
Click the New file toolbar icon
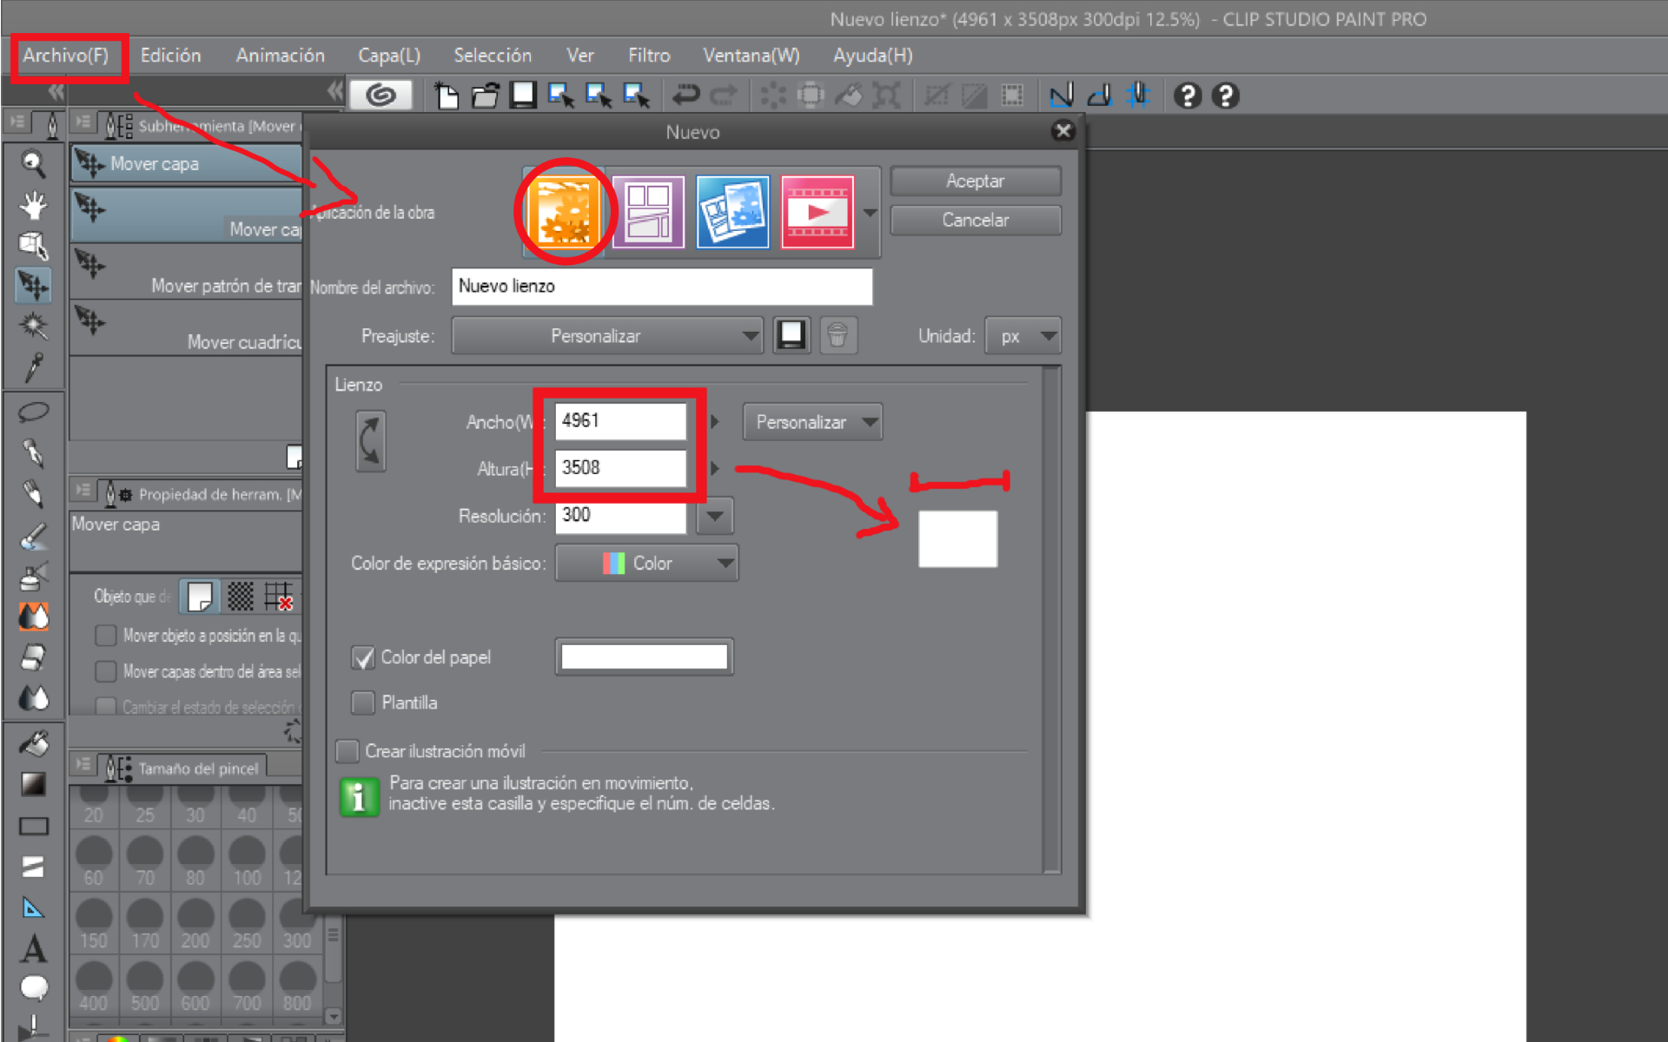point(447,95)
